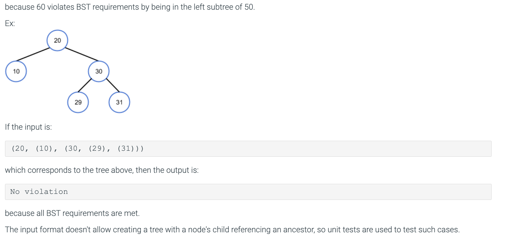Click the "No violation" output text
Viewport: 505px width, 240px height.
39,192
